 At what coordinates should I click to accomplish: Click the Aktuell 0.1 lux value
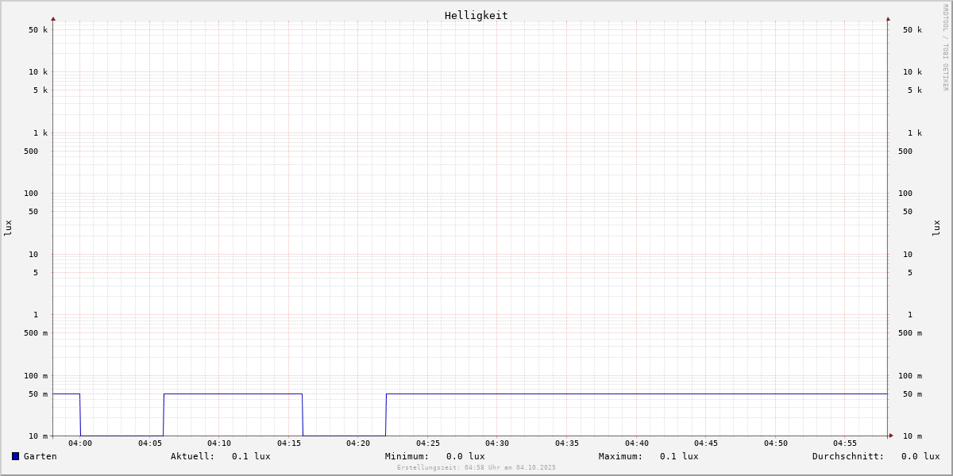point(250,456)
